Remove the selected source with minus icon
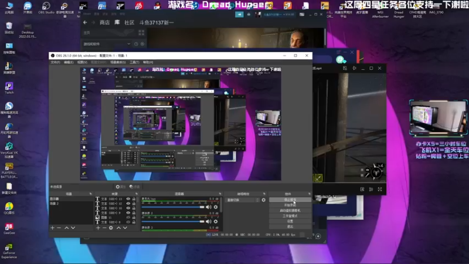 pos(104,228)
